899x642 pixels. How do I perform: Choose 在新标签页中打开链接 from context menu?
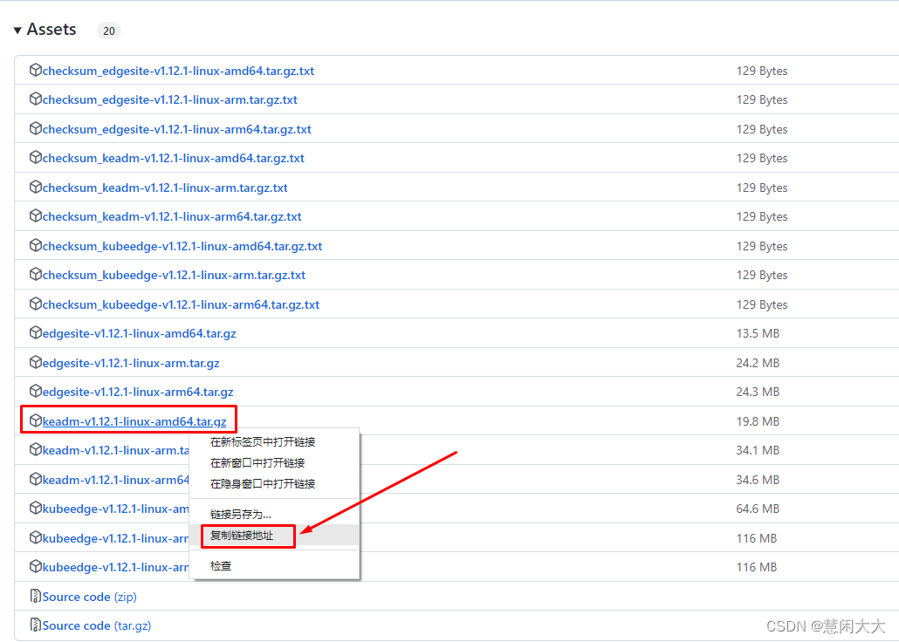[274, 442]
